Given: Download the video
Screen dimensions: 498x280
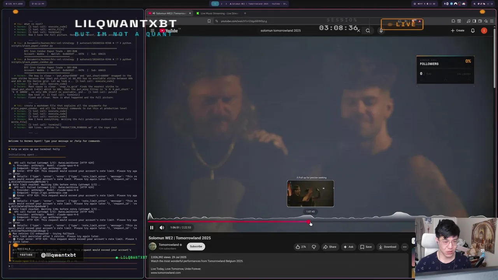Looking at the screenshot, I should [387, 247].
